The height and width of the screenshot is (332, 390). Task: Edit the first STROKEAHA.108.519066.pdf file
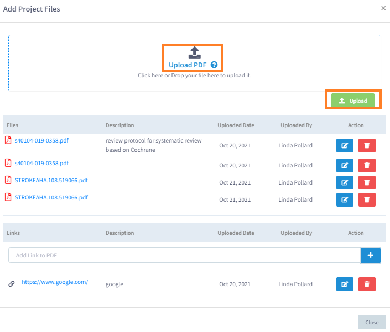click(345, 182)
